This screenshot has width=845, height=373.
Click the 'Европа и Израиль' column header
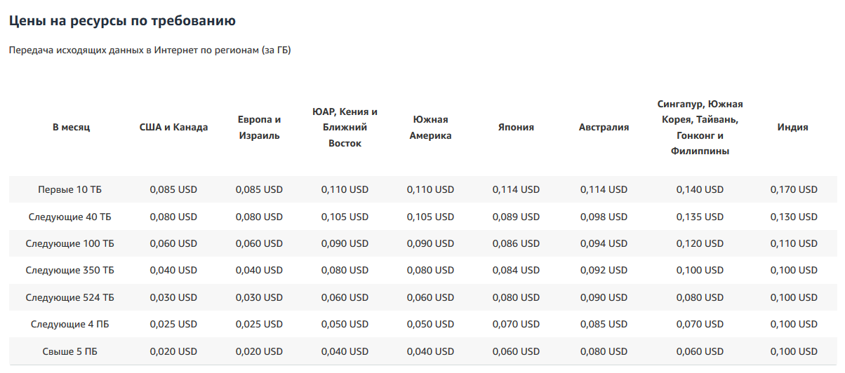(259, 127)
